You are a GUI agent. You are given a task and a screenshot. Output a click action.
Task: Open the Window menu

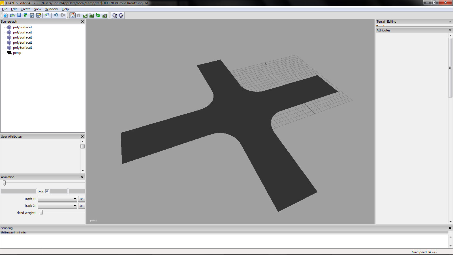point(52,9)
